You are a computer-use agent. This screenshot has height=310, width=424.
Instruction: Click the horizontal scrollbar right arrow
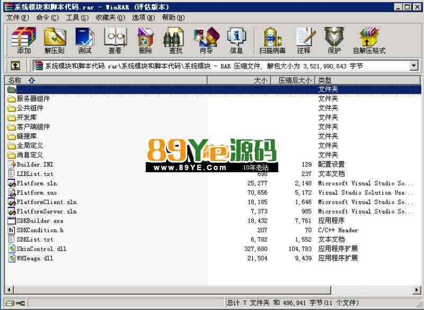click(x=417, y=290)
